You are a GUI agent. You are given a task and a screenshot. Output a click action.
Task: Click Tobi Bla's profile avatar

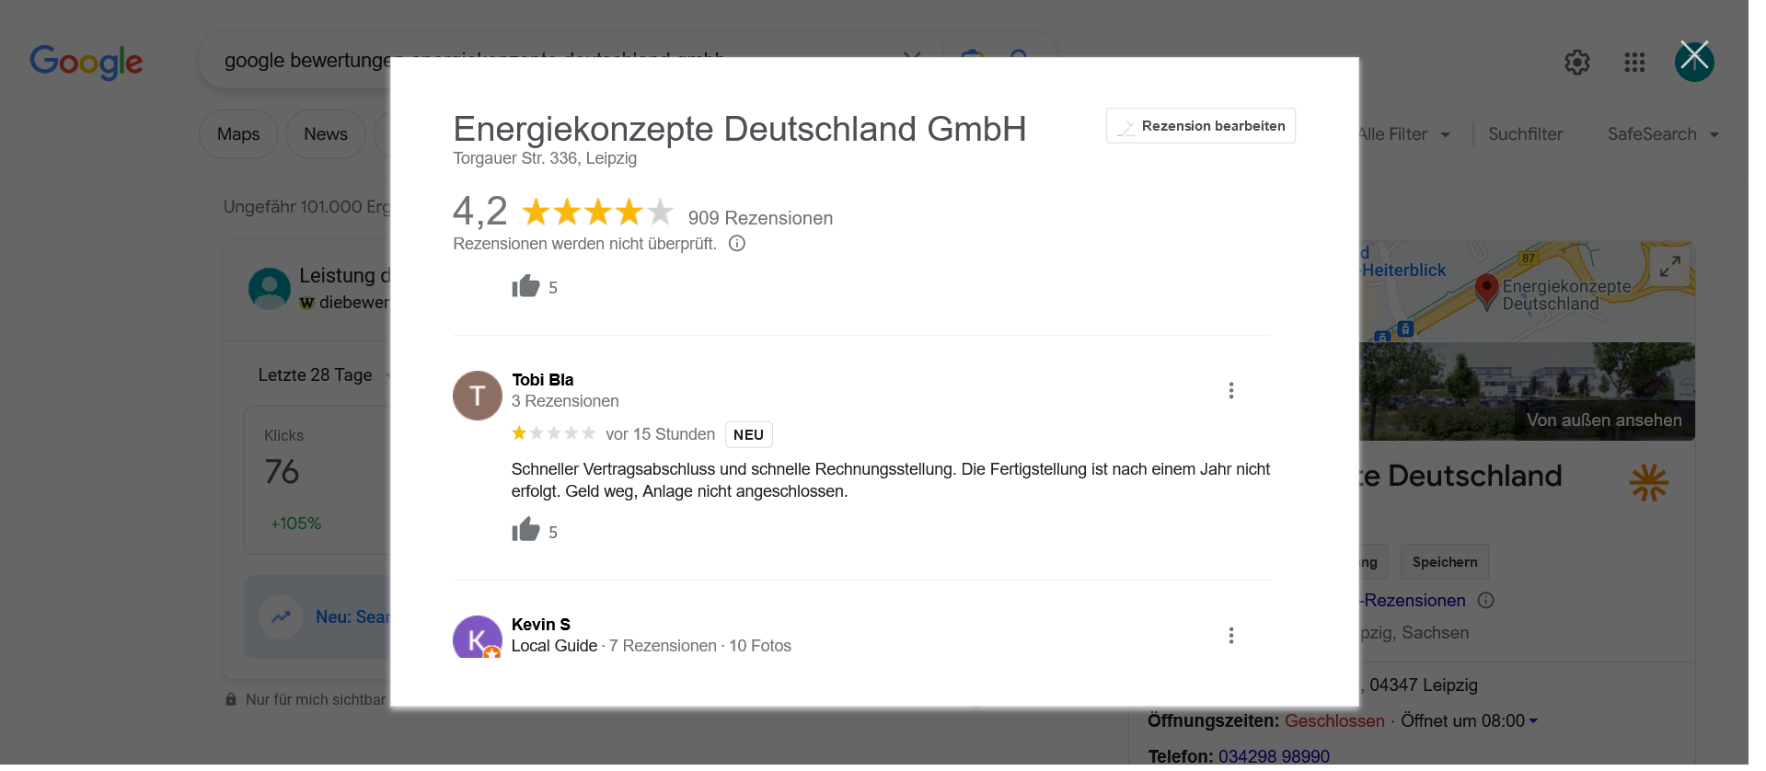(477, 396)
